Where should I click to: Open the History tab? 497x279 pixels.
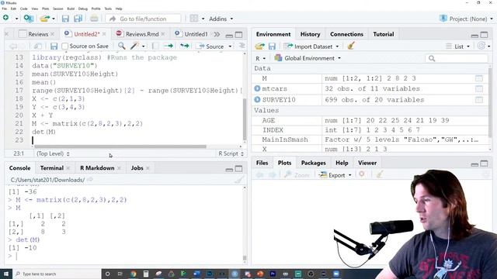point(310,34)
